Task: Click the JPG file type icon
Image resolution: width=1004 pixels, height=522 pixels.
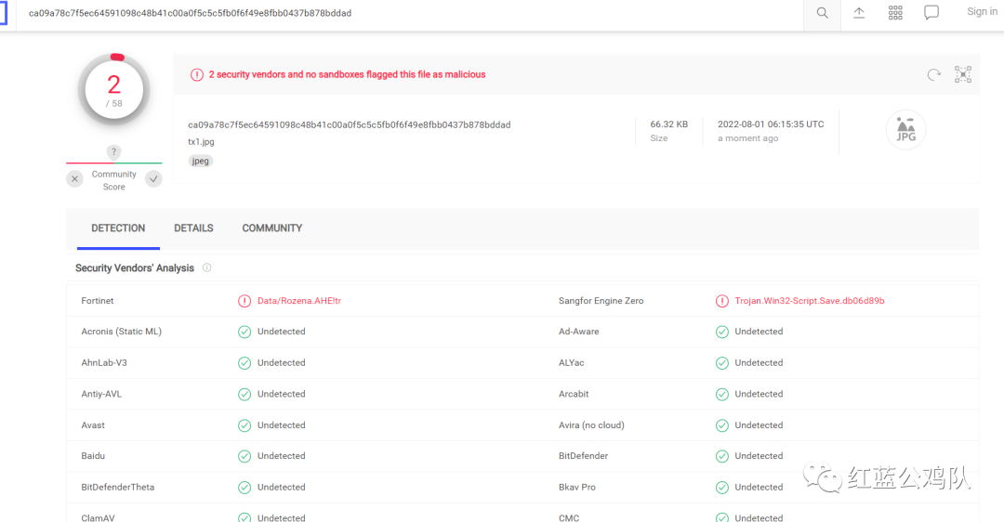Action: (905, 130)
